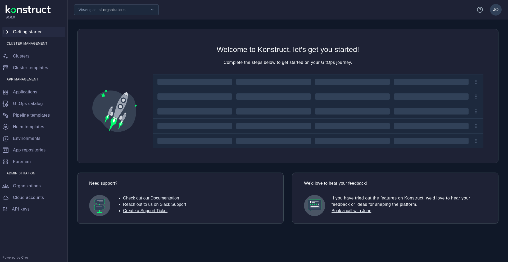Image resolution: width=508 pixels, height=262 pixels.
Task: Click Create a Support Ticket link
Action: (145, 211)
